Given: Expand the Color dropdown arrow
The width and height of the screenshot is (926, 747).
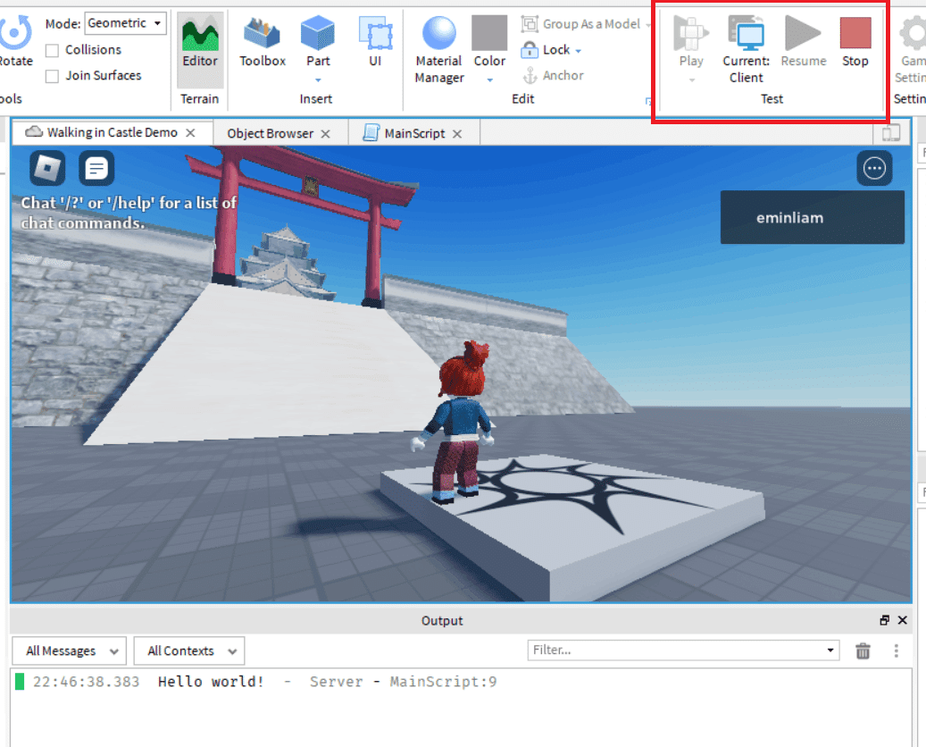Looking at the screenshot, I should click(x=489, y=80).
